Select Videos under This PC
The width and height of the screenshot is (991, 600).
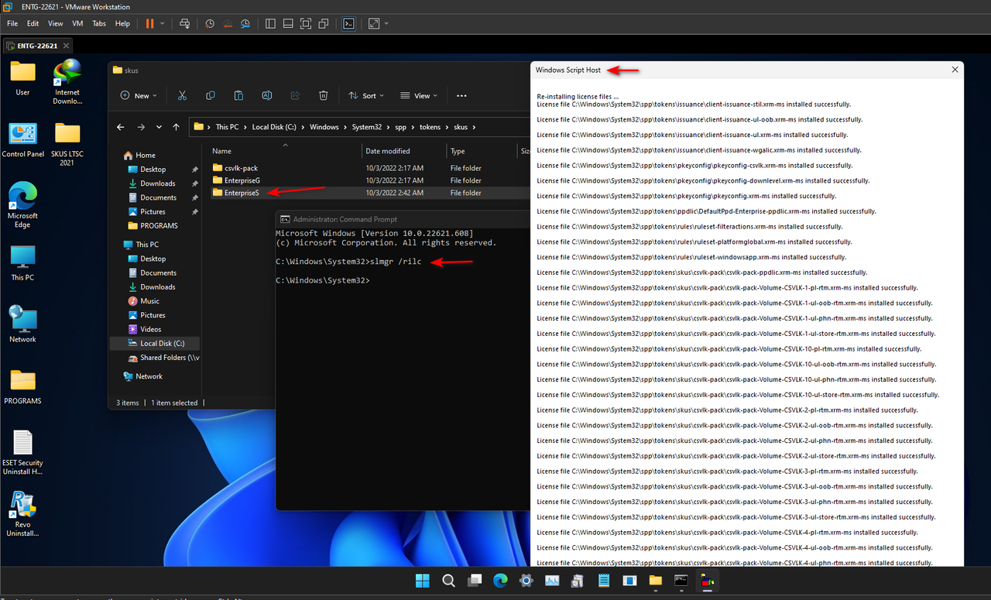150,329
